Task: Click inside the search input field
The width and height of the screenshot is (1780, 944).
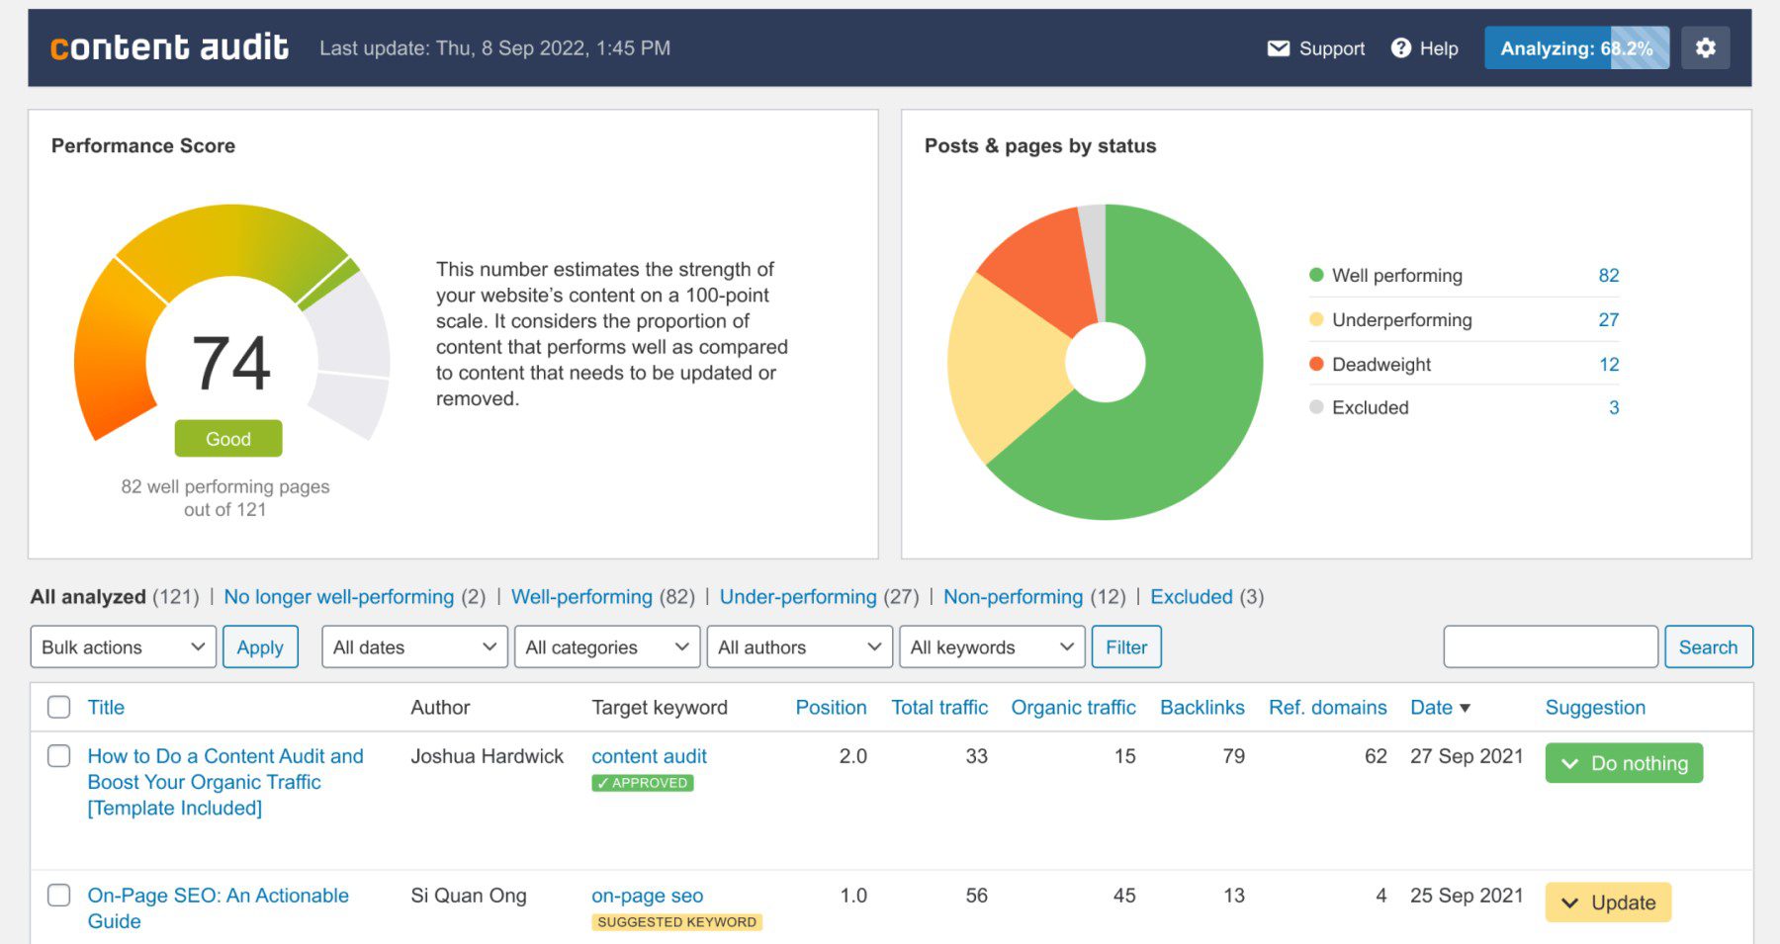Action: [x=1549, y=646]
